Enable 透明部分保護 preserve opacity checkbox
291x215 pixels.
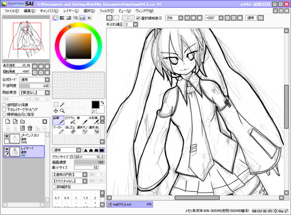coord(4,105)
